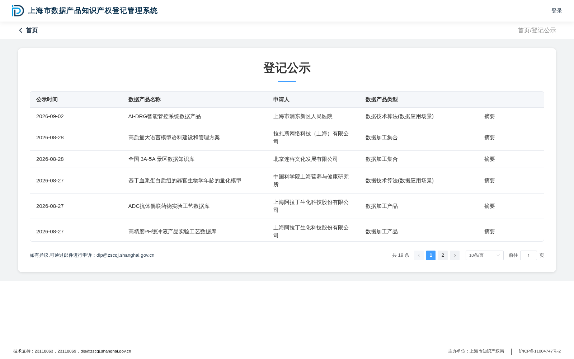Open 摘要 for 全国 3A-5A 景区数据知识库

click(x=489, y=159)
